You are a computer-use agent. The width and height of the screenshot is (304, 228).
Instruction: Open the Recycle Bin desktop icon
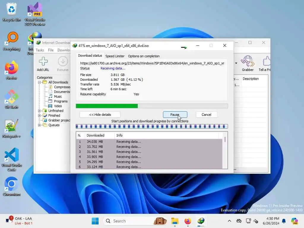click(12, 12)
